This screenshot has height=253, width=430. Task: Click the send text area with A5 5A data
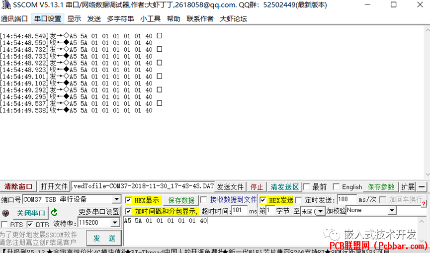coord(270,231)
